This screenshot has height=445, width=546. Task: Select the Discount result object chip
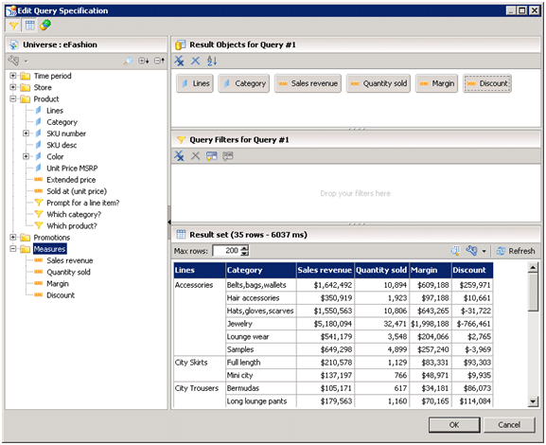coord(487,83)
